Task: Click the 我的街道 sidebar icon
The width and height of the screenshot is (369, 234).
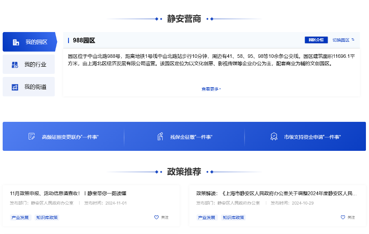Action: coord(15,87)
